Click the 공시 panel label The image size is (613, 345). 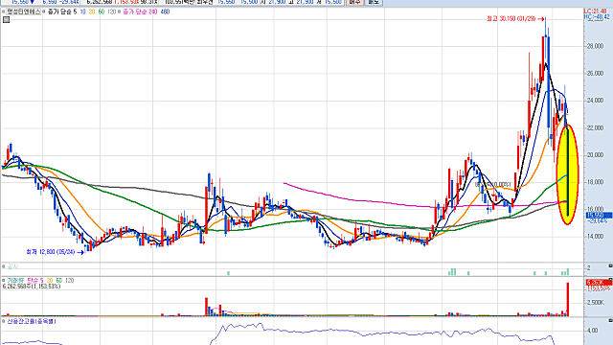point(12,266)
